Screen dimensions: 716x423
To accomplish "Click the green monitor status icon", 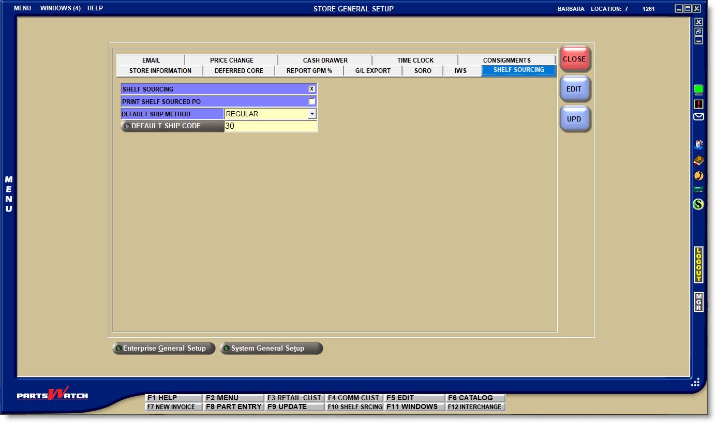I will [698, 90].
